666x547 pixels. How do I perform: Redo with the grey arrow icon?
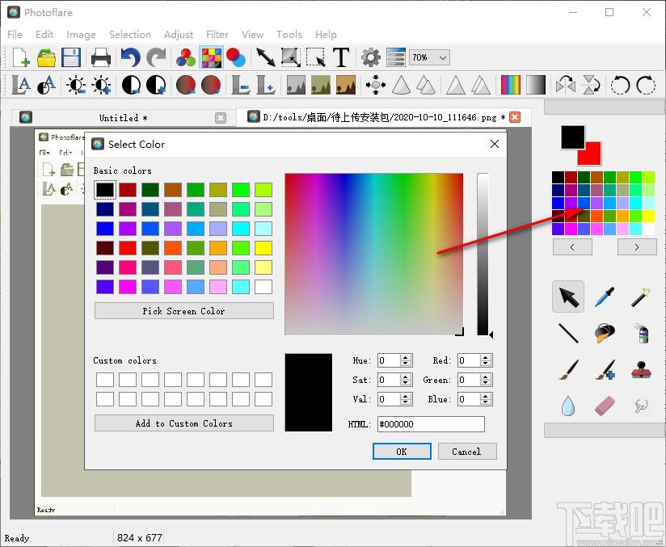pyautogui.click(x=156, y=57)
